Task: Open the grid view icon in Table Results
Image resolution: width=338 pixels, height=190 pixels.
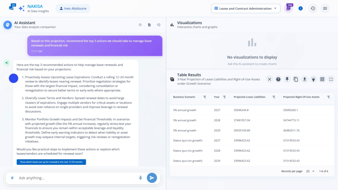Action: pos(322,79)
